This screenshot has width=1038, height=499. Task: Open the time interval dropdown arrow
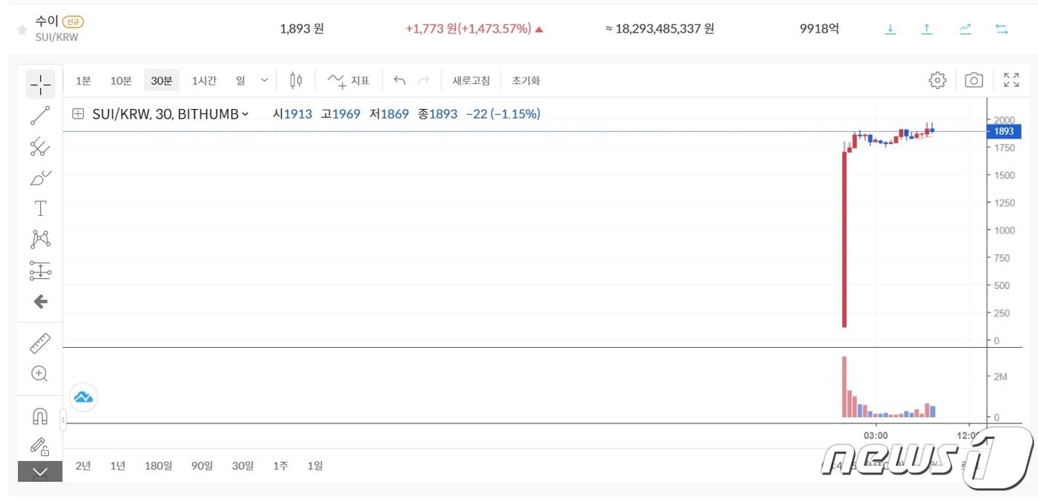point(265,80)
